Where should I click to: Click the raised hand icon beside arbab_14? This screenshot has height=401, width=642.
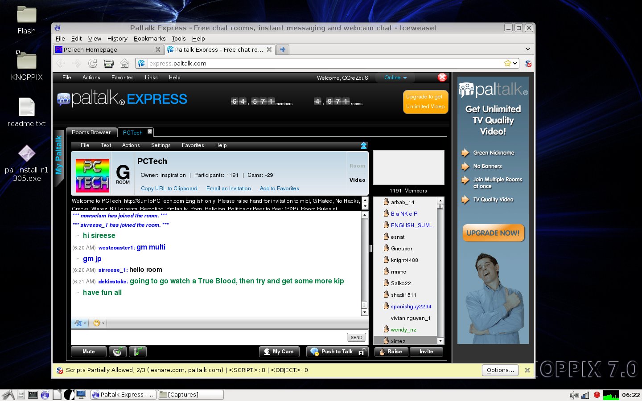tap(387, 202)
